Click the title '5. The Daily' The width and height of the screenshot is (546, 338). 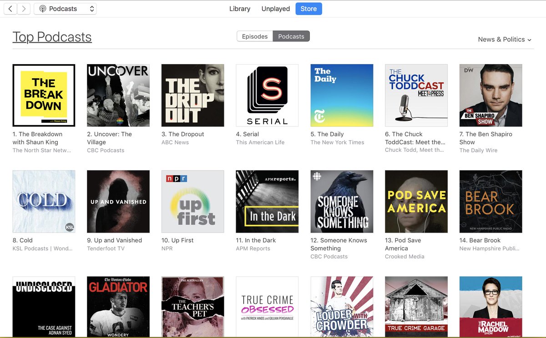click(327, 134)
